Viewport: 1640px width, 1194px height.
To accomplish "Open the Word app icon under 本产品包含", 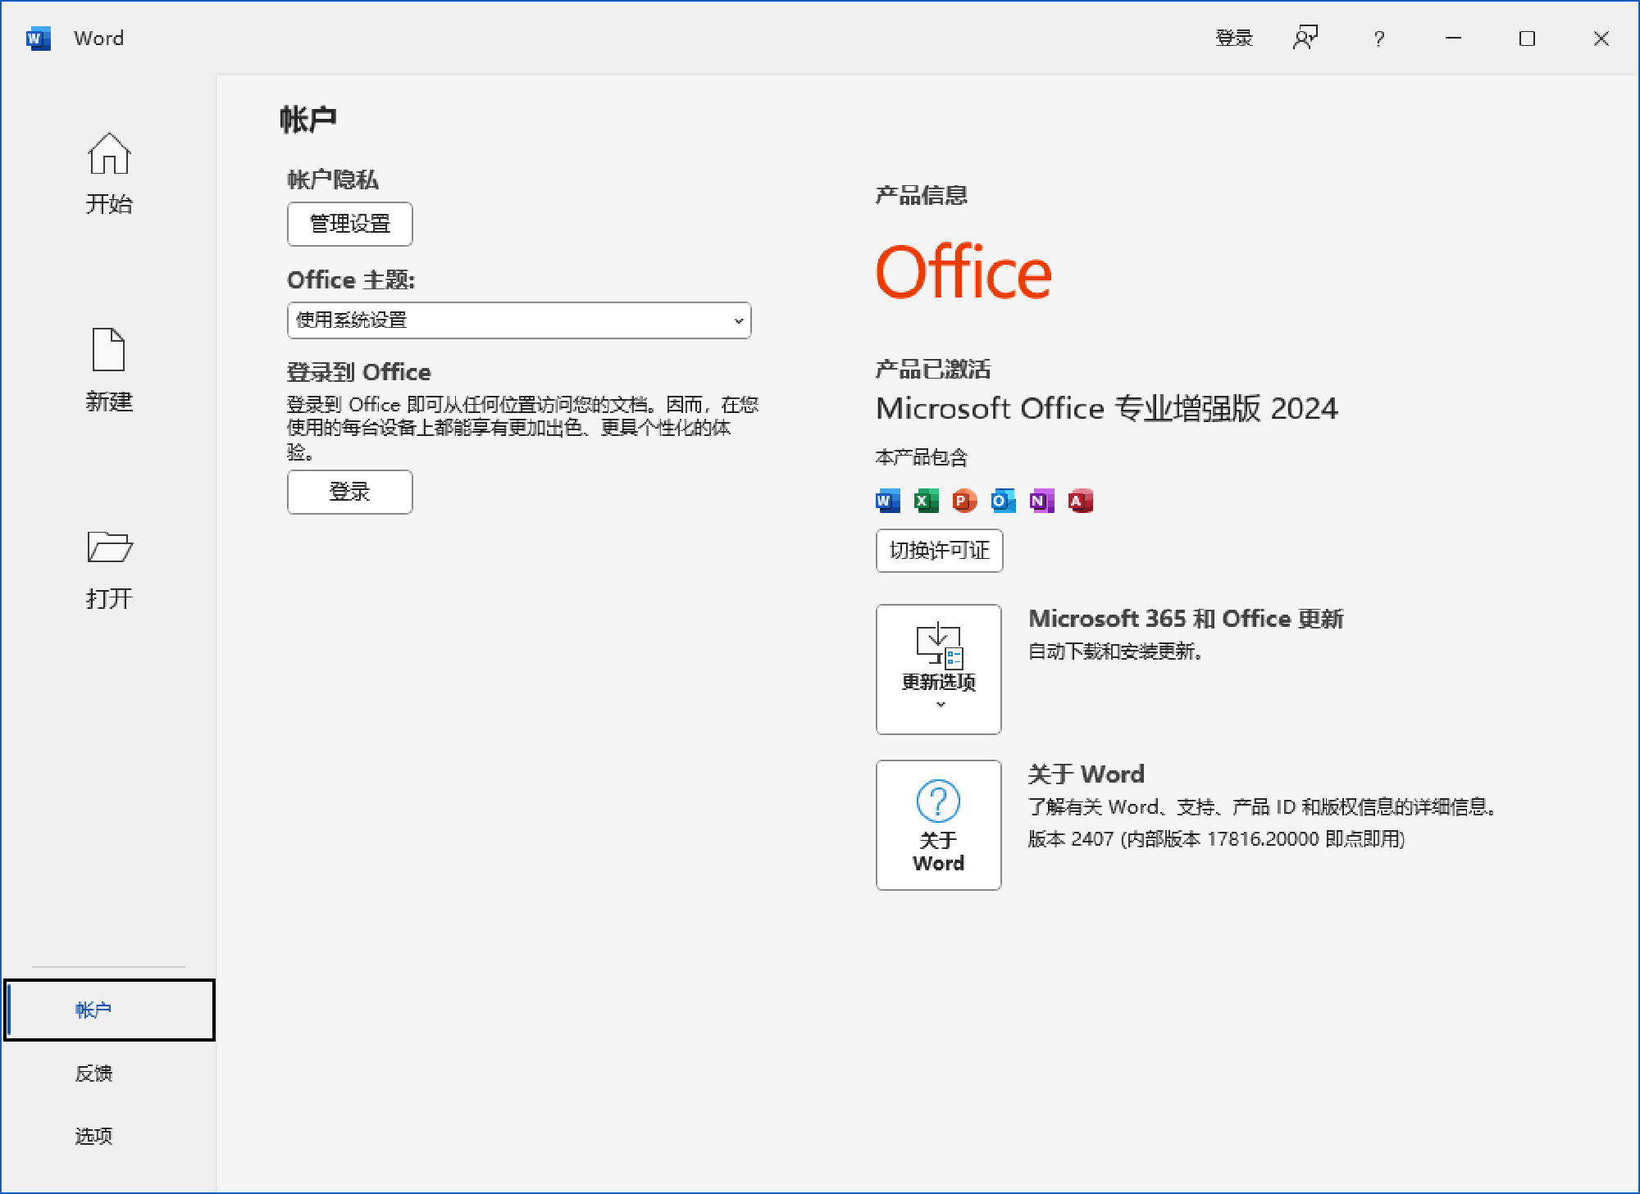I will pos(886,501).
